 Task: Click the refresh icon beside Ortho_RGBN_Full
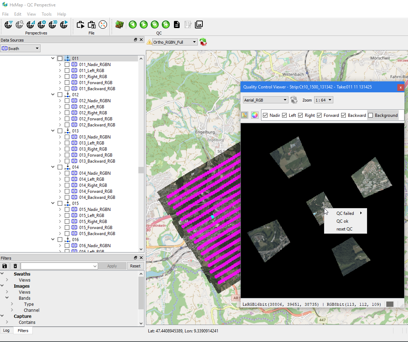(x=203, y=42)
